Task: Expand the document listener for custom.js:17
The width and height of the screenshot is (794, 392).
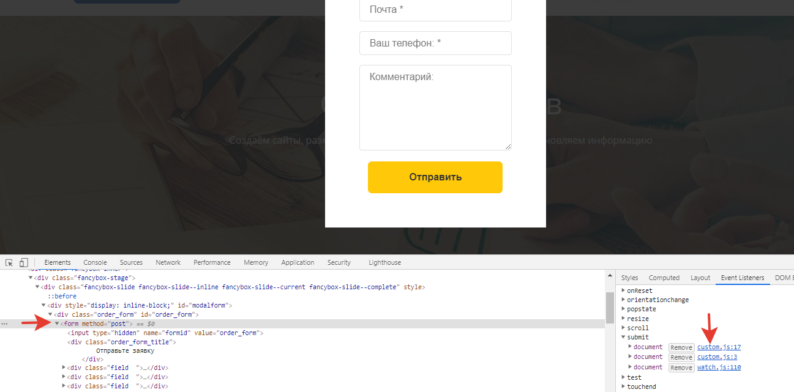Action: 630,347
